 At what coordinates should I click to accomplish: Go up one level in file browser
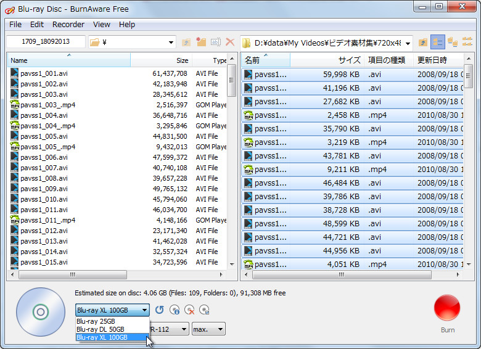[x=423, y=43]
